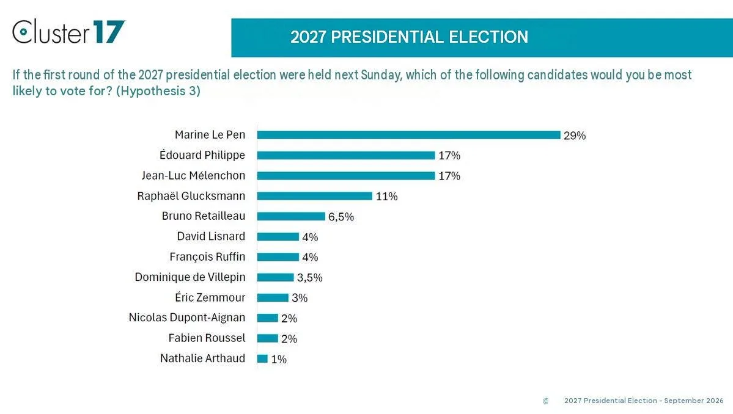Click the Fabien Roussel bar

267,338
